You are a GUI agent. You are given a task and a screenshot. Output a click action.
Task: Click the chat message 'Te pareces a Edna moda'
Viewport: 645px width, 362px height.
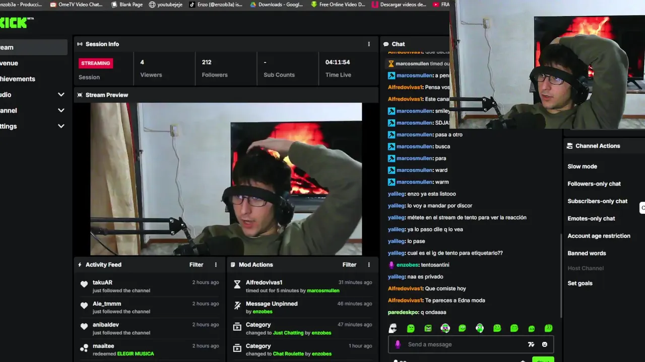[x=455, y=301]
